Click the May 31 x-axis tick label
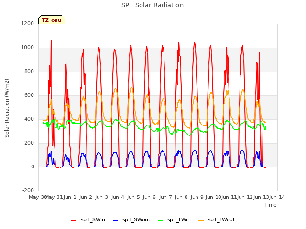Viewport: 306px width, 229px height. coord(54,197)
